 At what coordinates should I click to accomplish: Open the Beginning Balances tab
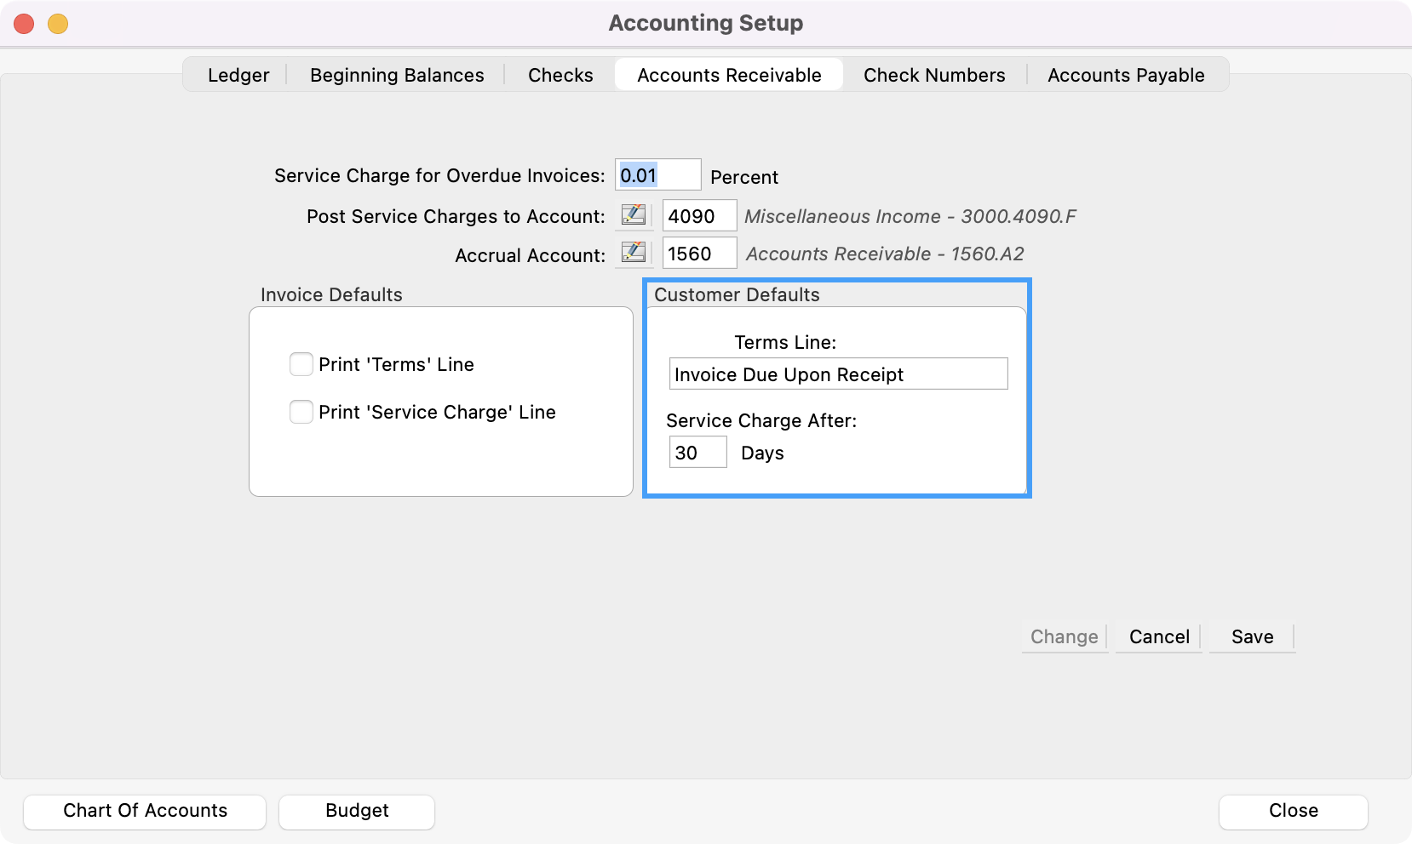[x=397, y=75]
